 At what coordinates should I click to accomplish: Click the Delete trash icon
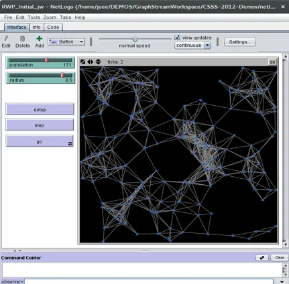(22, 39)
